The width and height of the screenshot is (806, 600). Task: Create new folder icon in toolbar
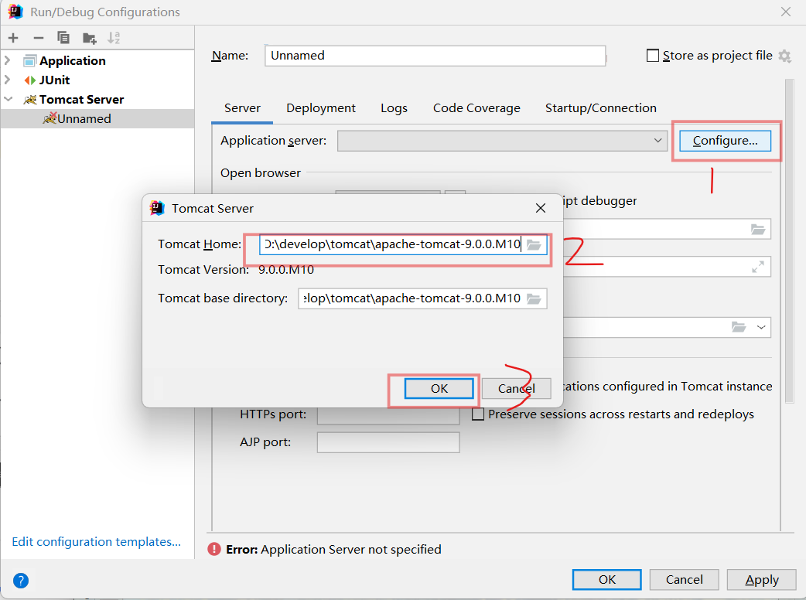[x=90, y=38]
